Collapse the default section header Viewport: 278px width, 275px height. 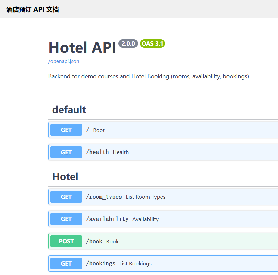click(x=69, y=110)
